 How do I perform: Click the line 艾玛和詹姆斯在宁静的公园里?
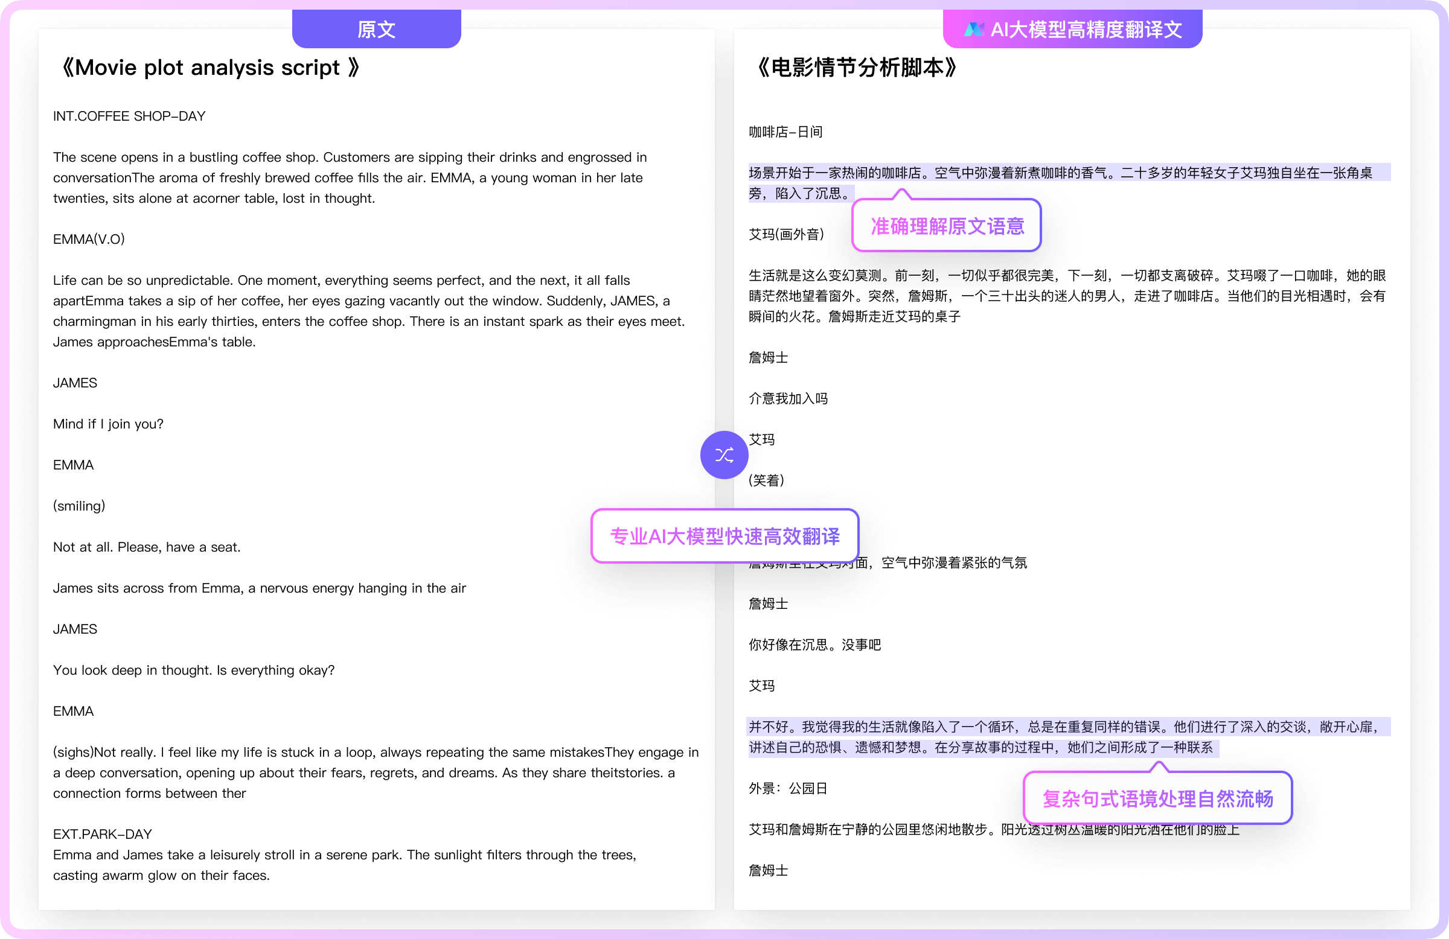[x=994, y=829]
